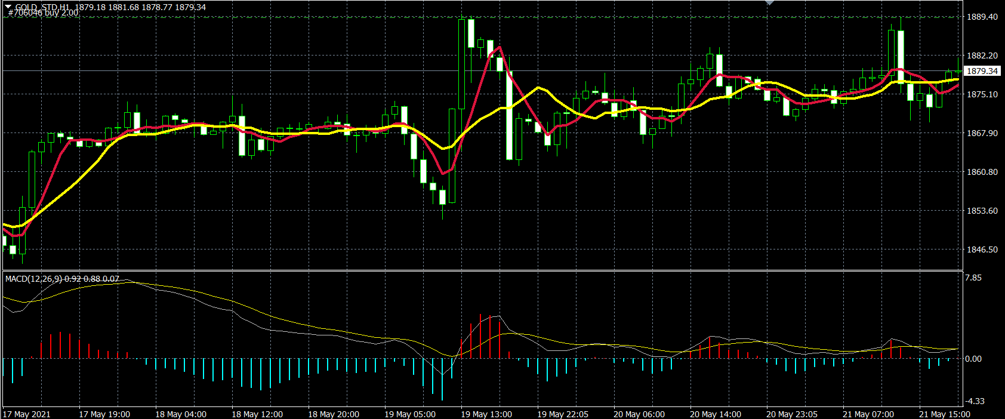
Task: Click the 20 May 06:00 time label
Action: [x=639, y=414]
